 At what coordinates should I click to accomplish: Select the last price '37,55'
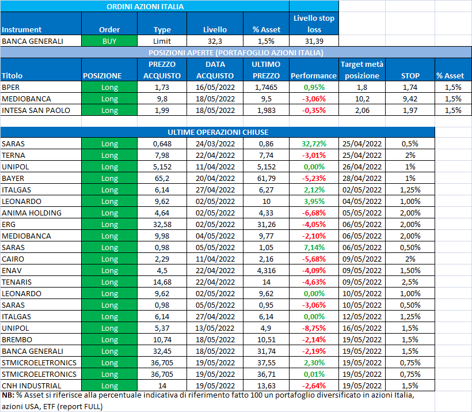266,362
